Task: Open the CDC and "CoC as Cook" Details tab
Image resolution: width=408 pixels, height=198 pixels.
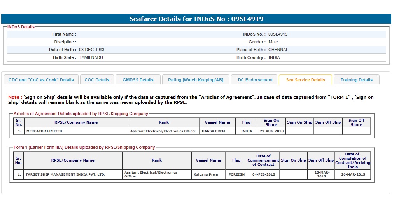Action: point(41,80)
